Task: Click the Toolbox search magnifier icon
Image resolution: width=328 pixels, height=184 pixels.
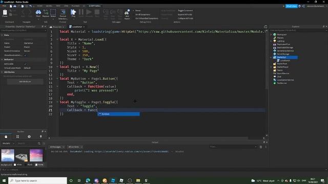Action: (x=39, y=143)
